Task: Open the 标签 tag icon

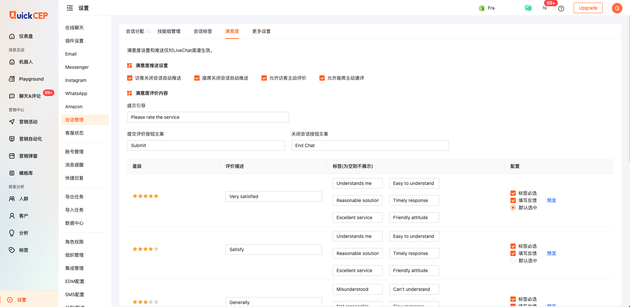Action: 12,250
